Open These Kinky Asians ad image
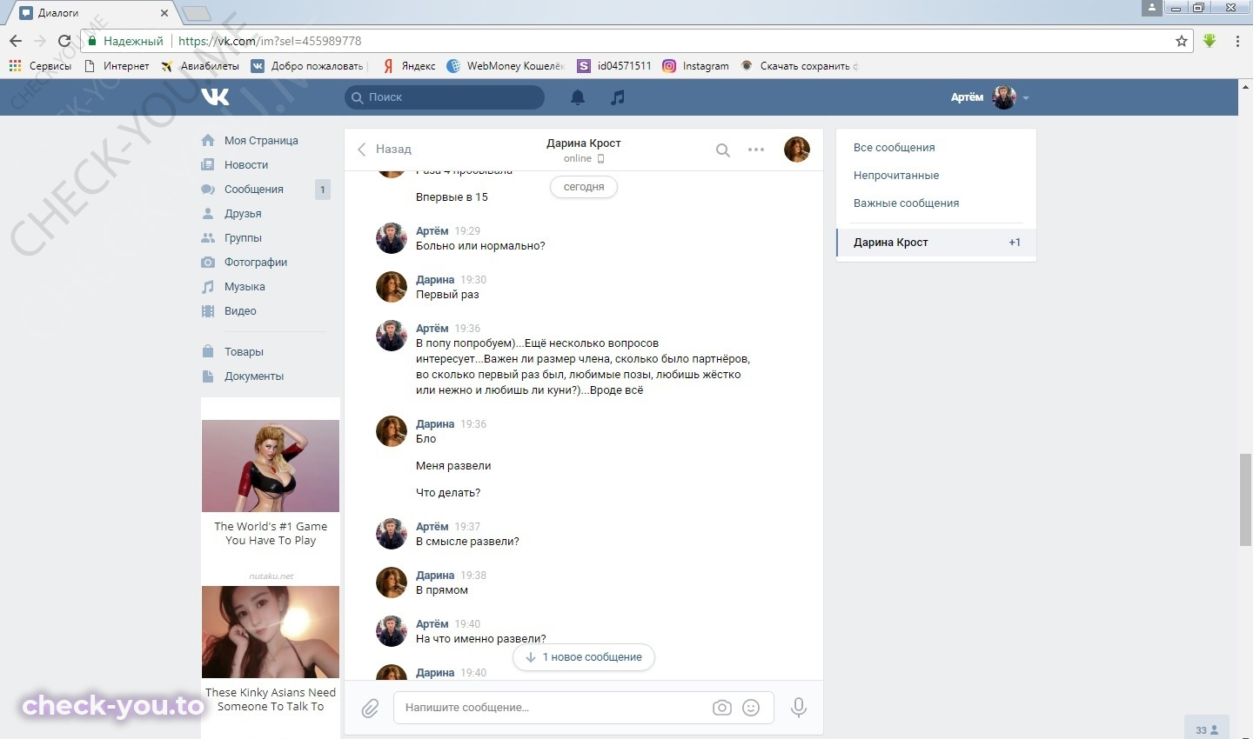Image resolution: width=1260 pixels, height=739 pixels. [x=271, y=632]
